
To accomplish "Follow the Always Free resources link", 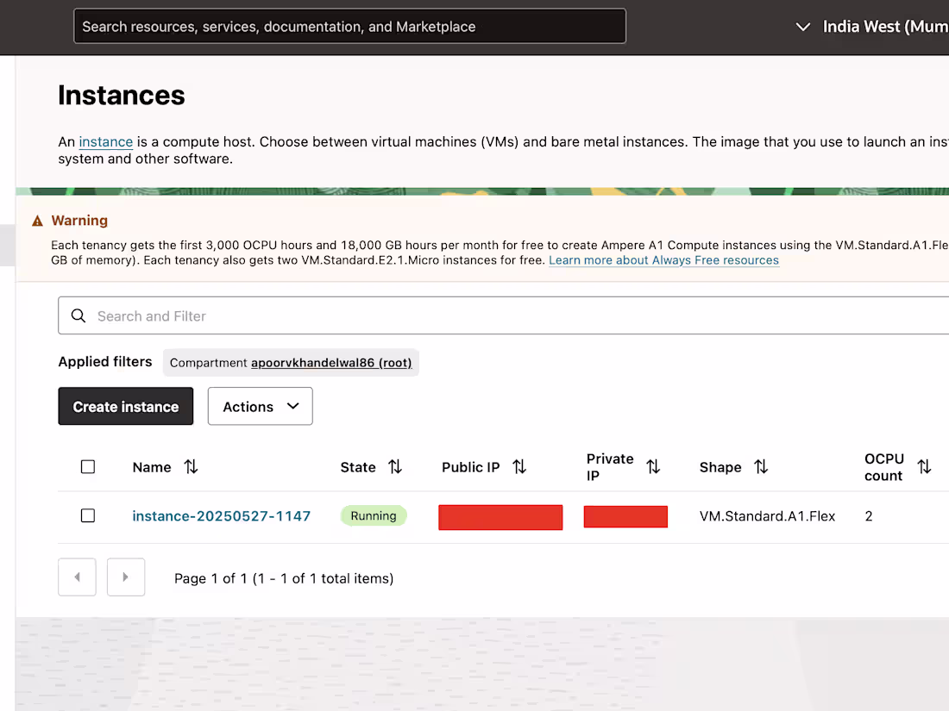I will pos(663,259).
